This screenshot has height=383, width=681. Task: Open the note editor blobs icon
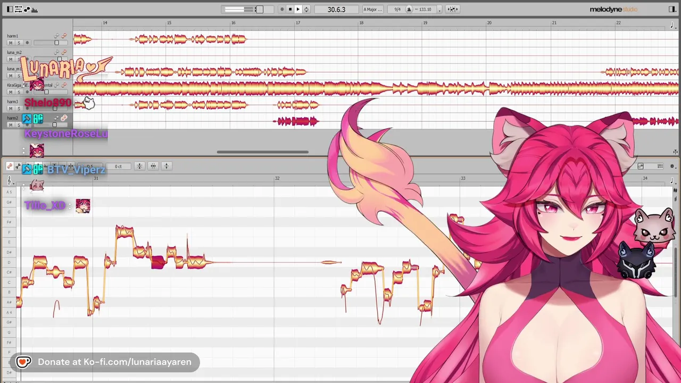tap(27, 9)
